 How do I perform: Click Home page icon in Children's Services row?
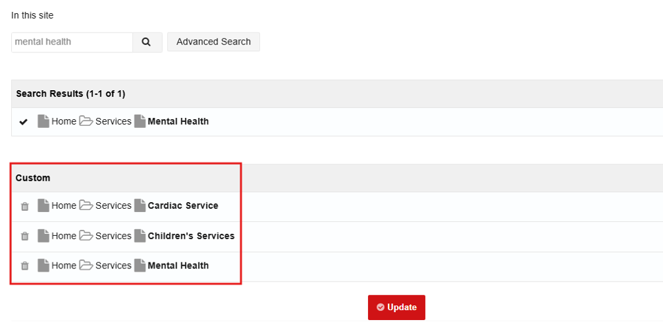pos(43,236)
